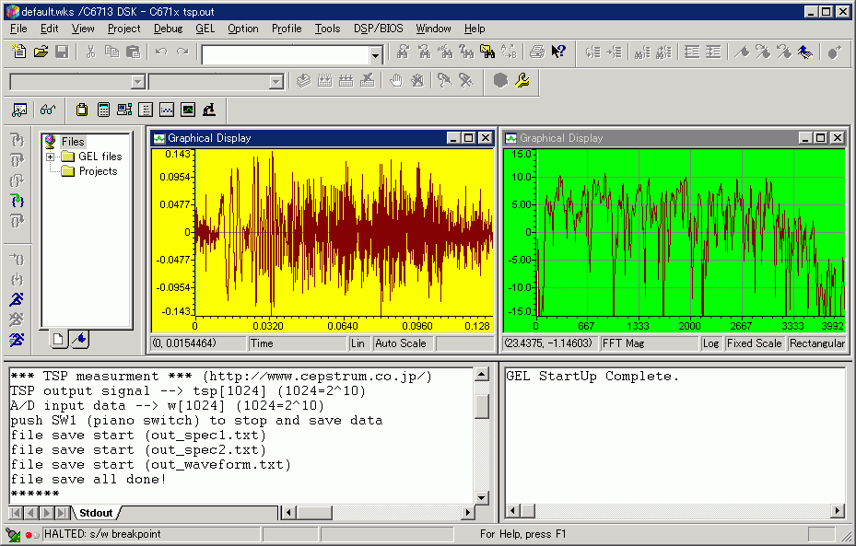Viewport: 856px width, 546px height.
Task: Click the blue flag bookmark toolbar icon
Action: 805,52
